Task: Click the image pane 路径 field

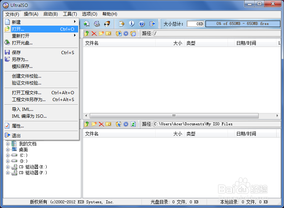Action: [217, 34]
